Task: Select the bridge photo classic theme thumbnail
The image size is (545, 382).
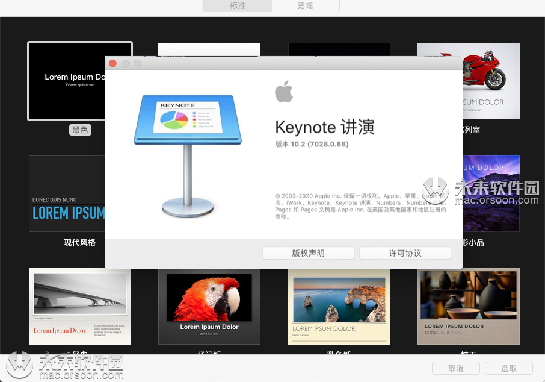Action: [x=80, y=307]
